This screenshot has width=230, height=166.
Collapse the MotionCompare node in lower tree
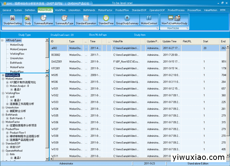3,79
